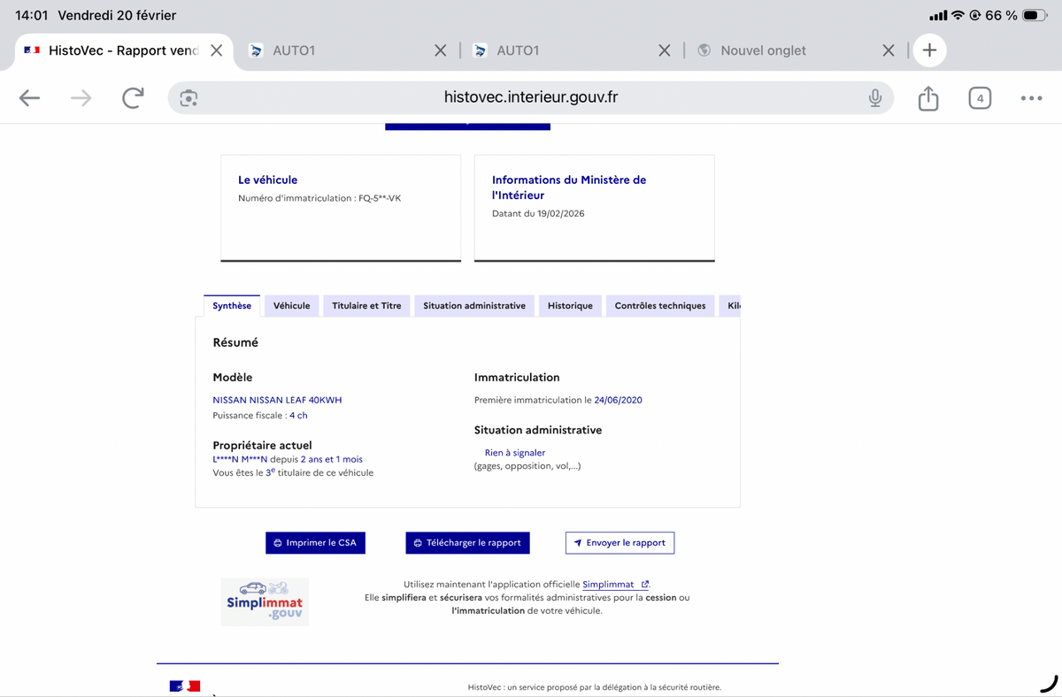Viewport: 1062px width, 697px height.
Task: Open the Véhicule tab
Action: tap(291, 306)
